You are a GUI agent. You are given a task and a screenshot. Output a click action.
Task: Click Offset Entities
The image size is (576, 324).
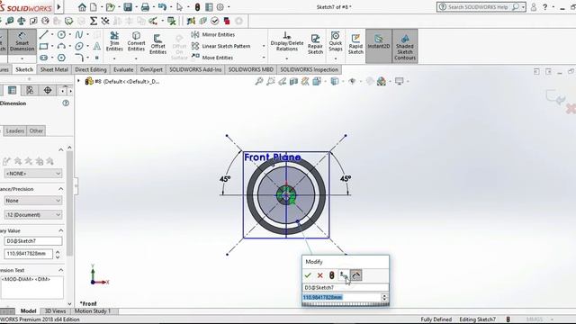(158, 44)
